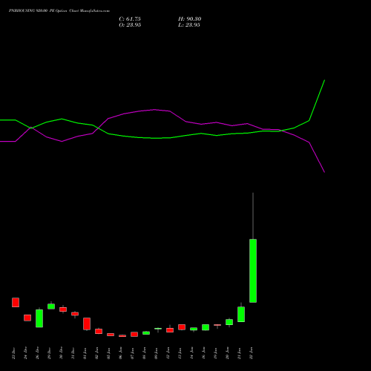The height and width of the screenshot is (371, 371).
Task: Select the low value L: 23.95
Action: click(189, 25)
